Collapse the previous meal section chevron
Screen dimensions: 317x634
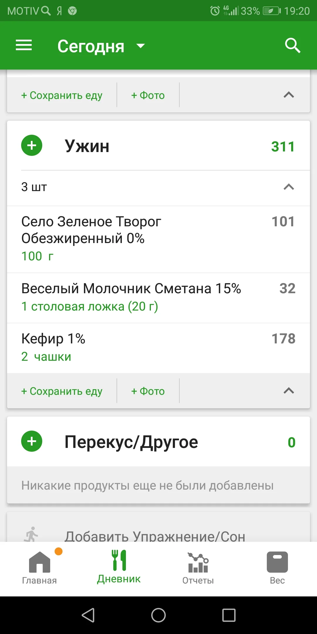(x=289, y=95)
